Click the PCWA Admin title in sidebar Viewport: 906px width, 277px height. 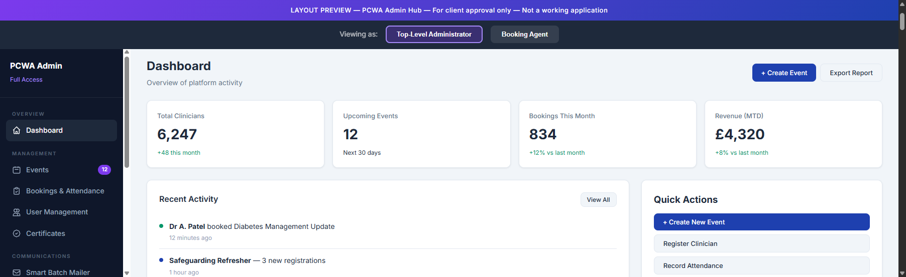tap(36, 66)
